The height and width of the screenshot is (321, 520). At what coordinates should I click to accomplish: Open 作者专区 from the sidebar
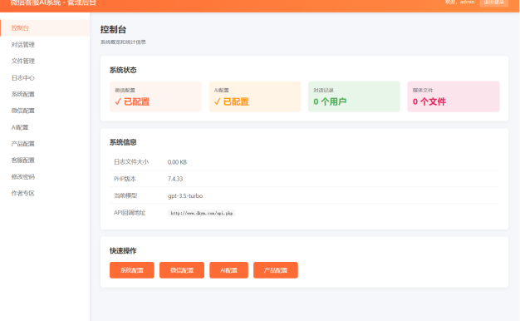45,193
